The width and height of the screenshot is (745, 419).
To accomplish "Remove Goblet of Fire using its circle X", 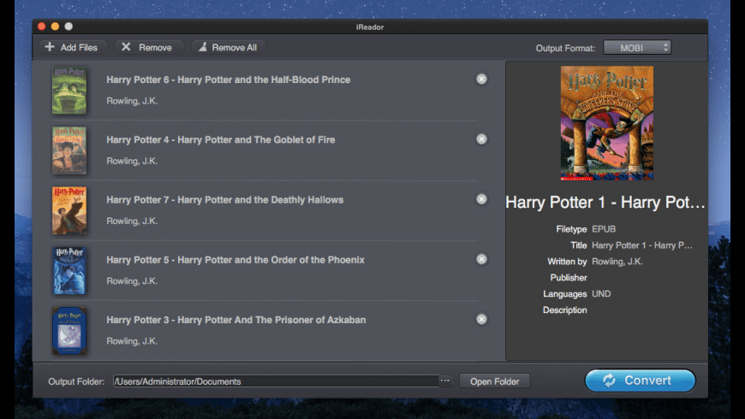I will (x=481, y=139).
